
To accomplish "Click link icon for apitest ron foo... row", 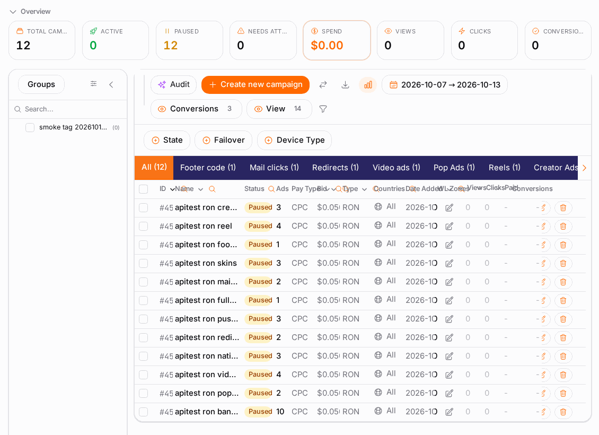I will tap(544, 245).
